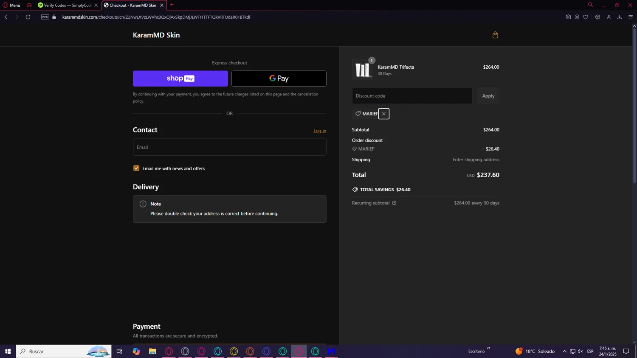Open the Windows notification center
This screenshot has height=358, width=637.
[x=626, y=351]
